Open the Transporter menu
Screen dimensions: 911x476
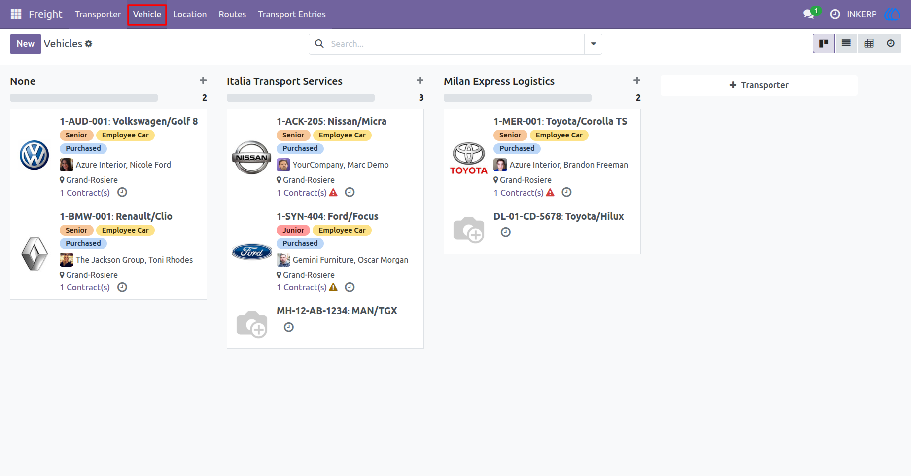(x=98, y=14)
